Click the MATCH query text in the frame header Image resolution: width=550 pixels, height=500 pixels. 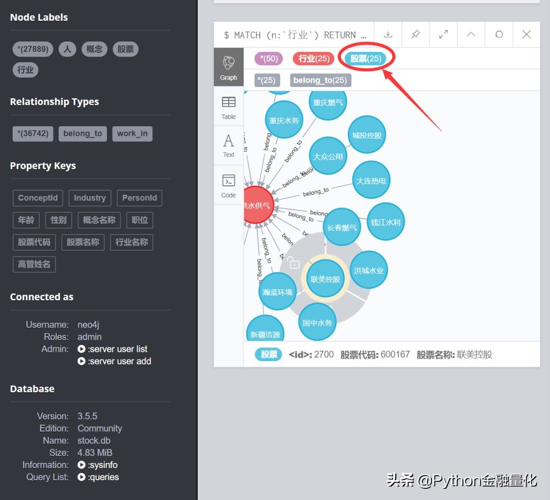click(x=295, y=35)
